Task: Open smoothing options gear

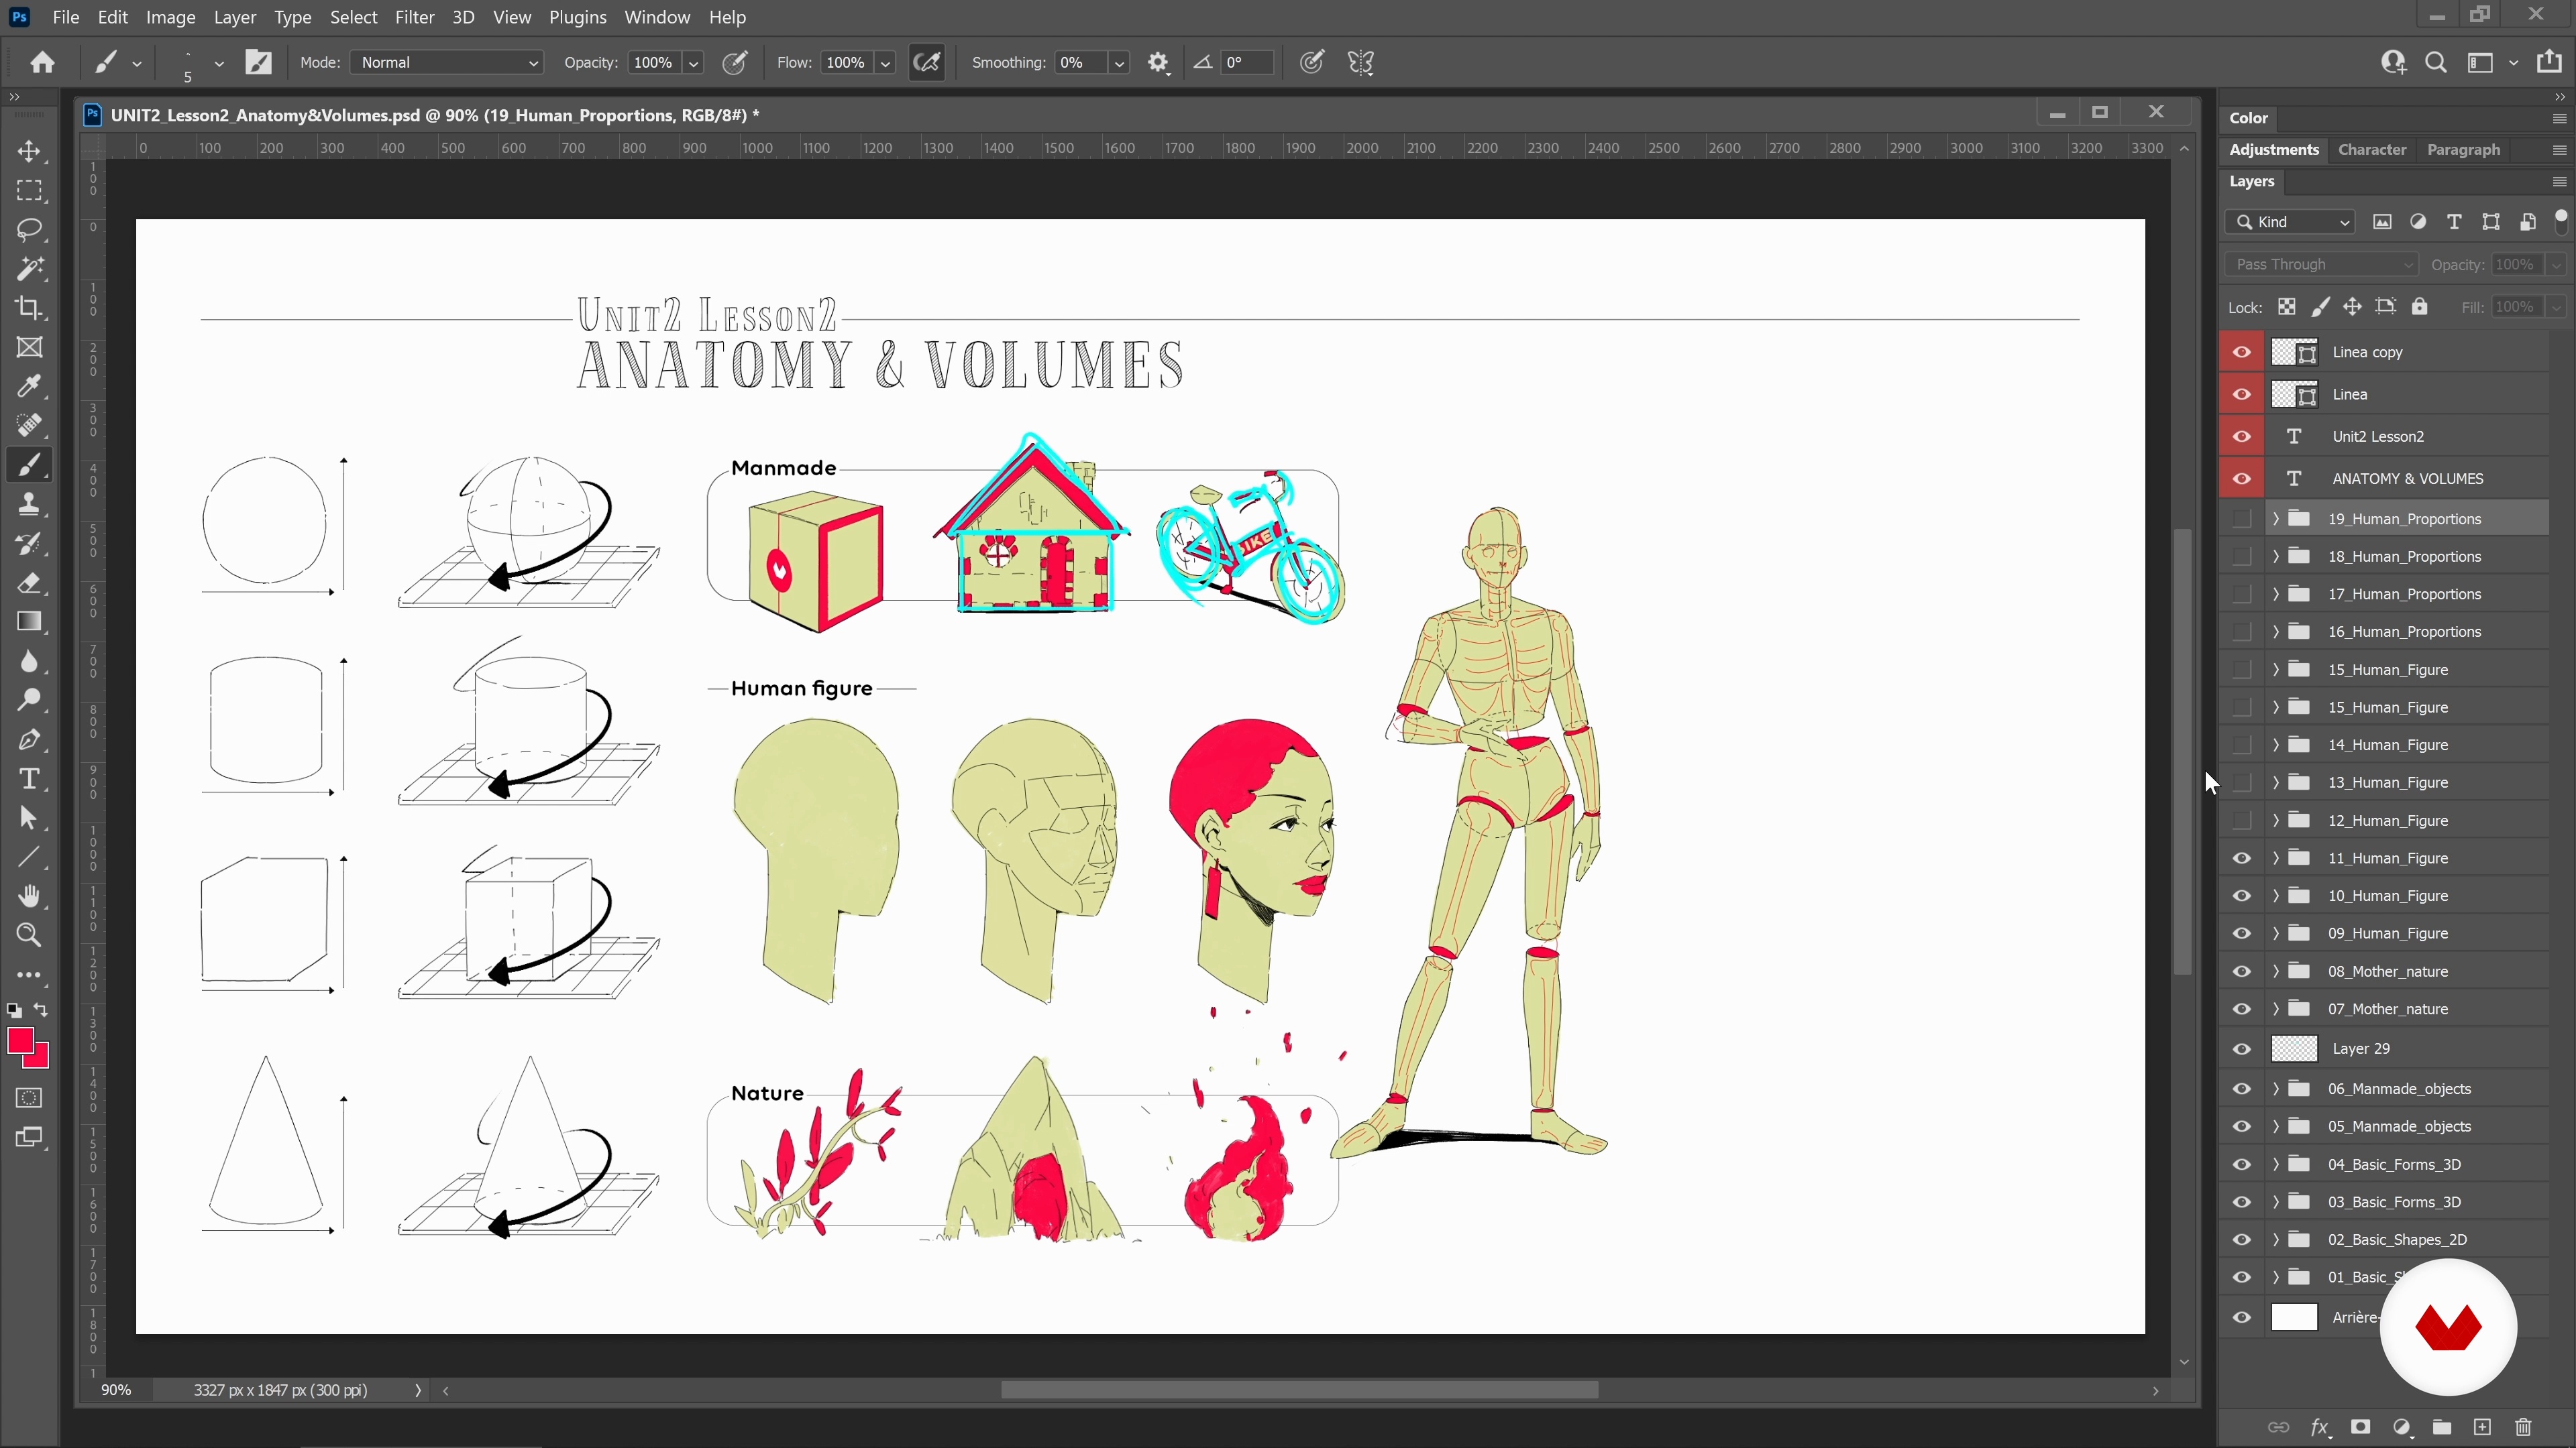Action: click(1158, 63)
